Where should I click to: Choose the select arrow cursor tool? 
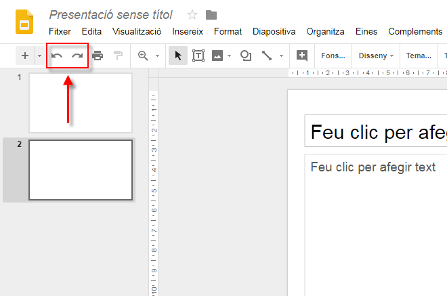click(178, 56)
